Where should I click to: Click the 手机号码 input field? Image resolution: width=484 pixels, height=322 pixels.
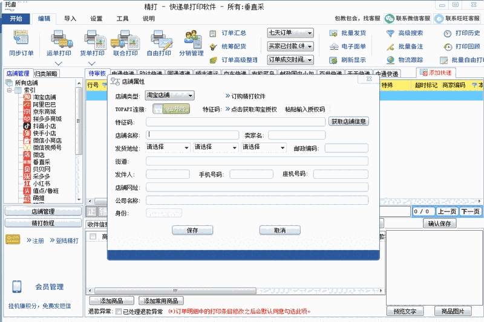click(251, 175)
